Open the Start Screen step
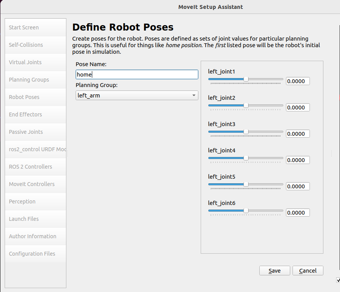This screenshot has width=340, height=292. (36, 27)
